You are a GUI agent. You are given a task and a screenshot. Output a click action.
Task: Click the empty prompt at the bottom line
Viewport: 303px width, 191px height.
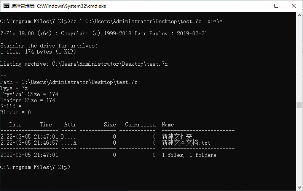click(x=72, y=167)
